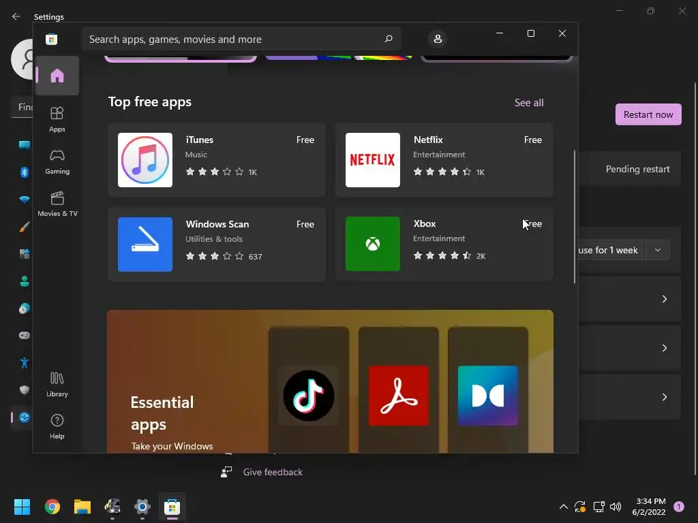Click Windows Scan Free price label

305,224
